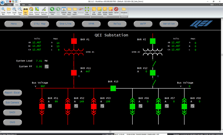Select the XFMR #2 transformer symbol

(152, 52)
